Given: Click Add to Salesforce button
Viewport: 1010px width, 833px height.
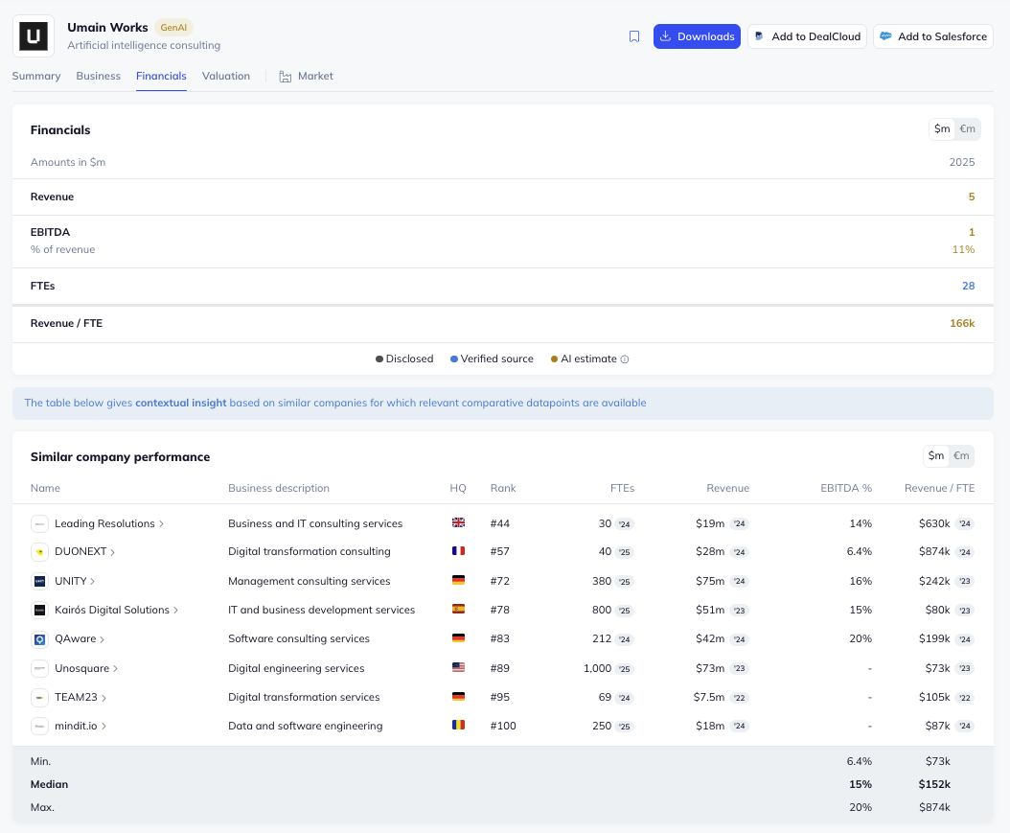Looking at the screenshot, I should pos(932,36).
